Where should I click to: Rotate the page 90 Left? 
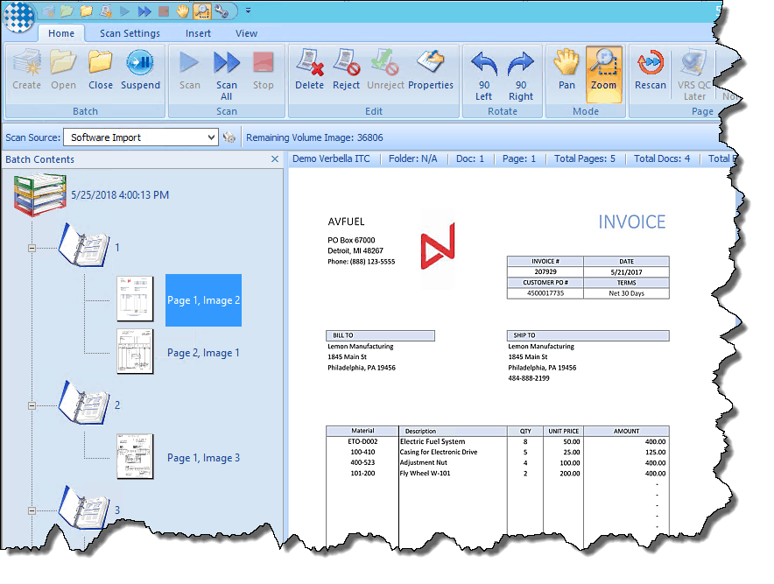coord(483,75)
